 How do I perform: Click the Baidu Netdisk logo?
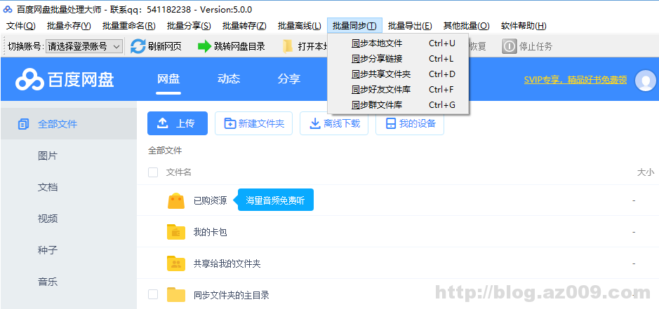pos(28,80)
